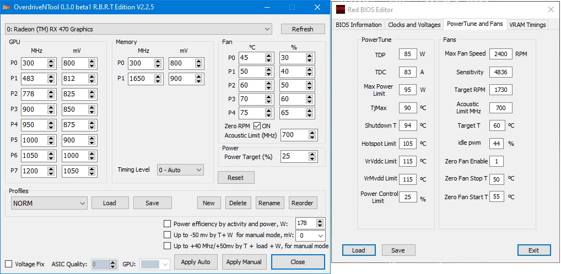Open the mV manual mode dropdown showing 0

point(311,235)
